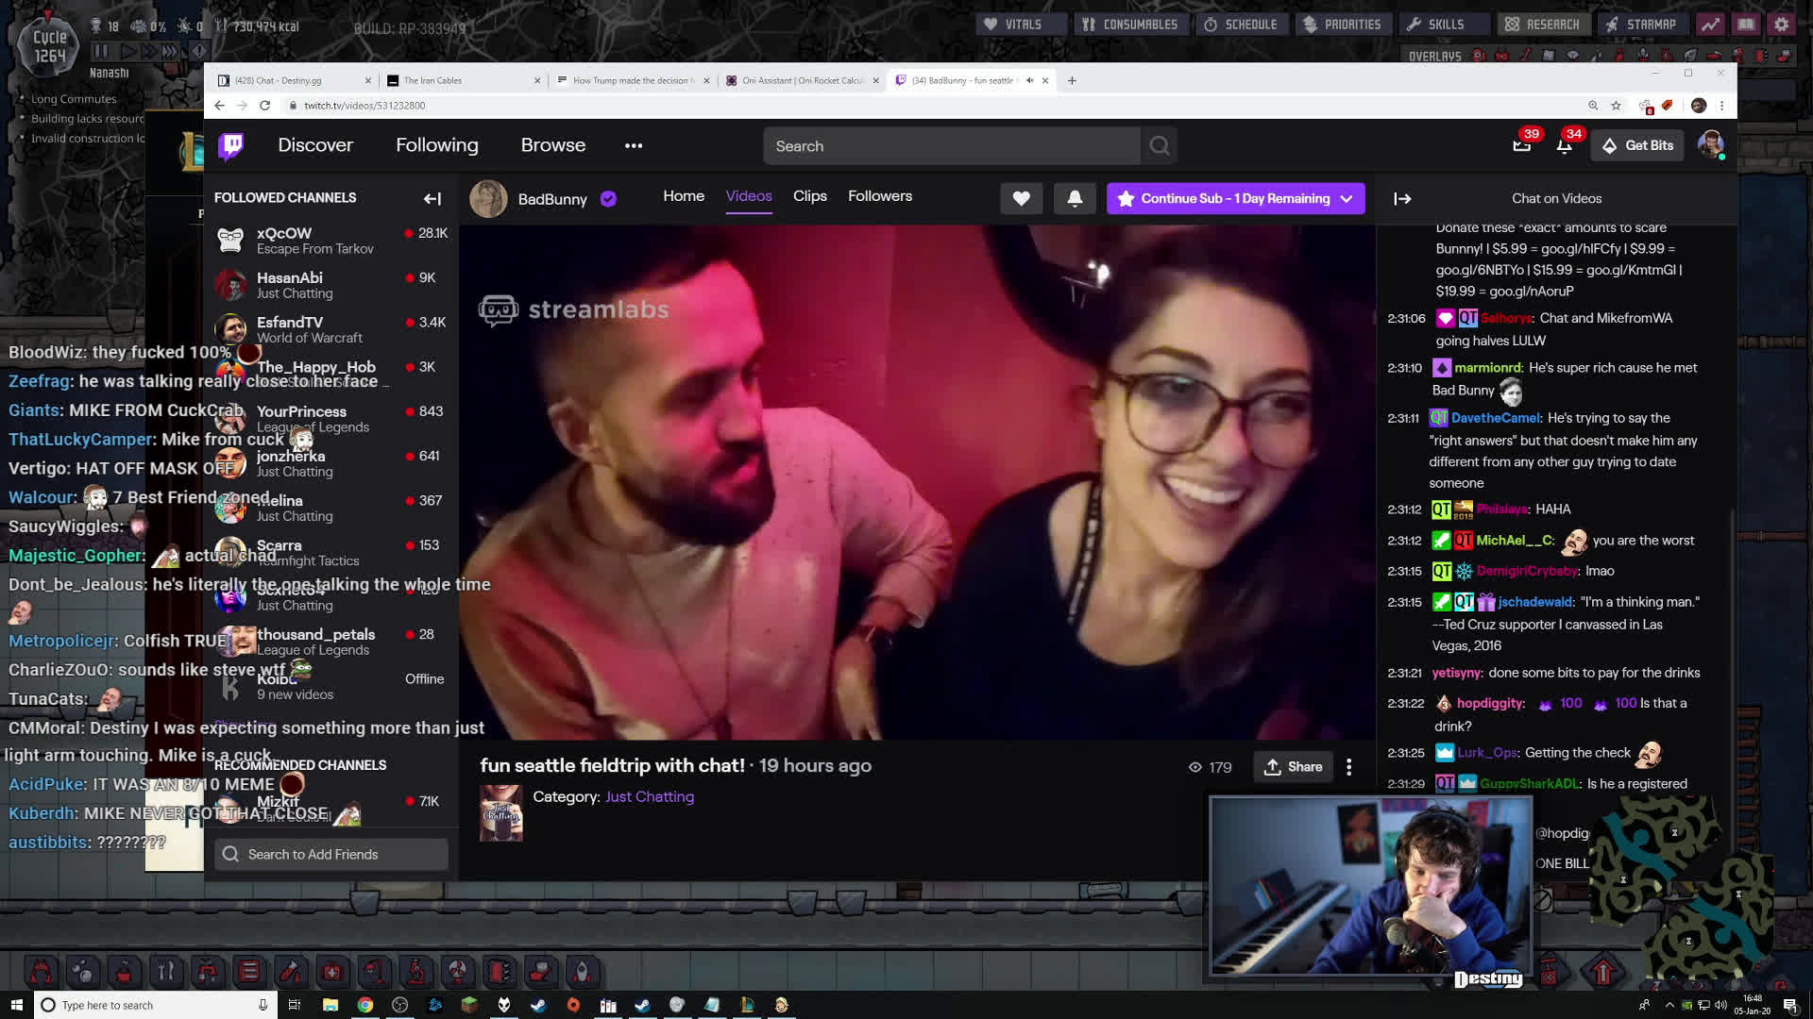This screenshot has height=1019, width=1813.
Task: Open the Twitch more options ellipsis menu
Action: click(634, 145)
